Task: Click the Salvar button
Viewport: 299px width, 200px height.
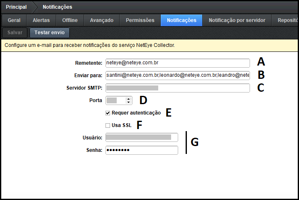Action: (x=15, y=33)
